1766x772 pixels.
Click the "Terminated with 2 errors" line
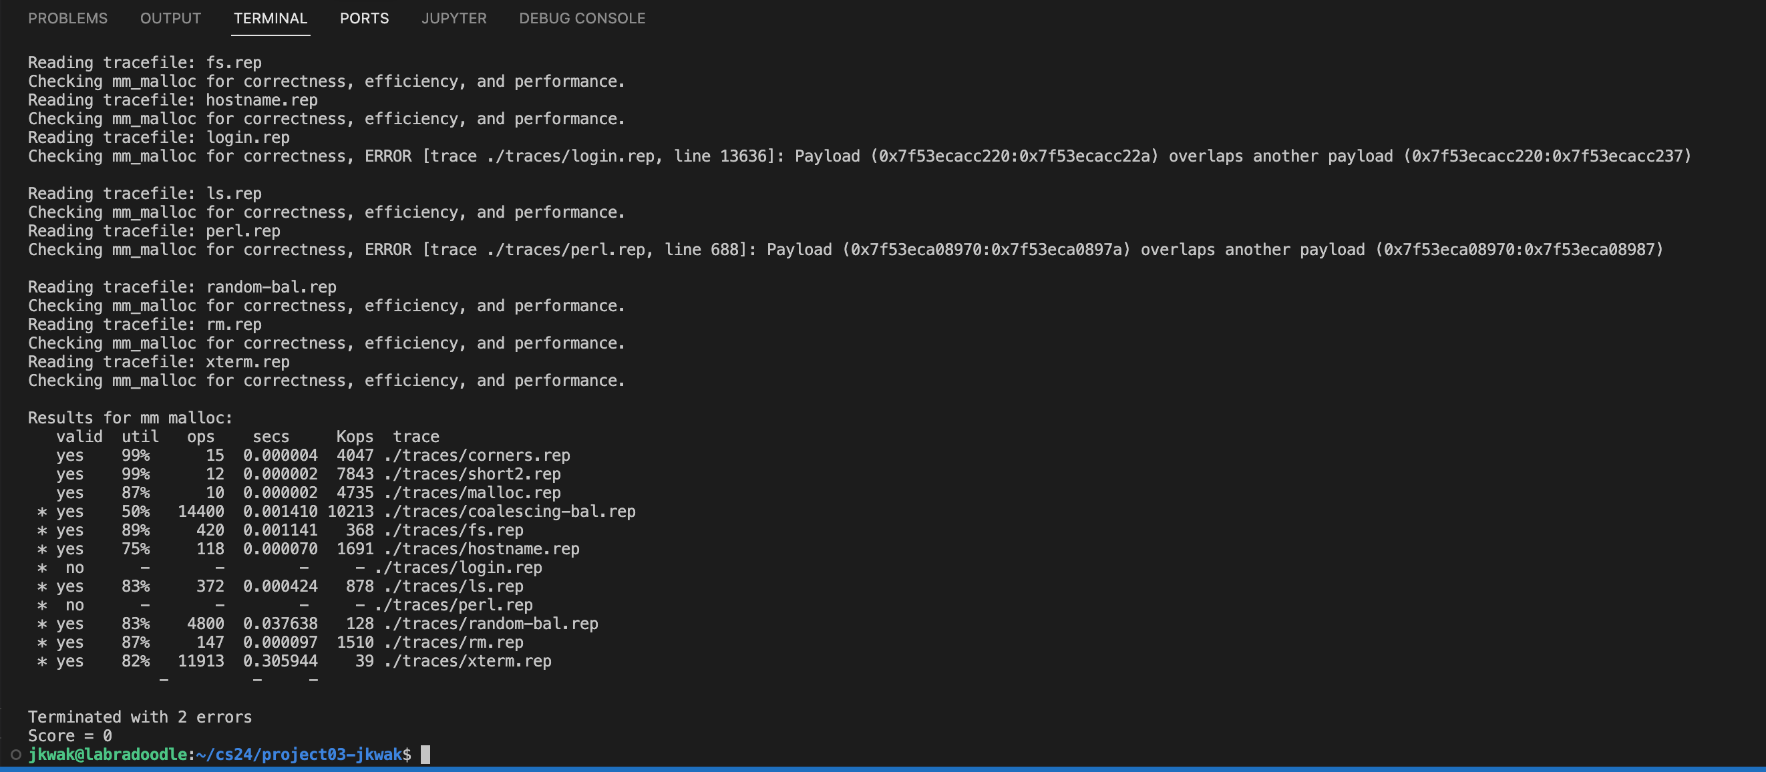[x=140, y=717]
